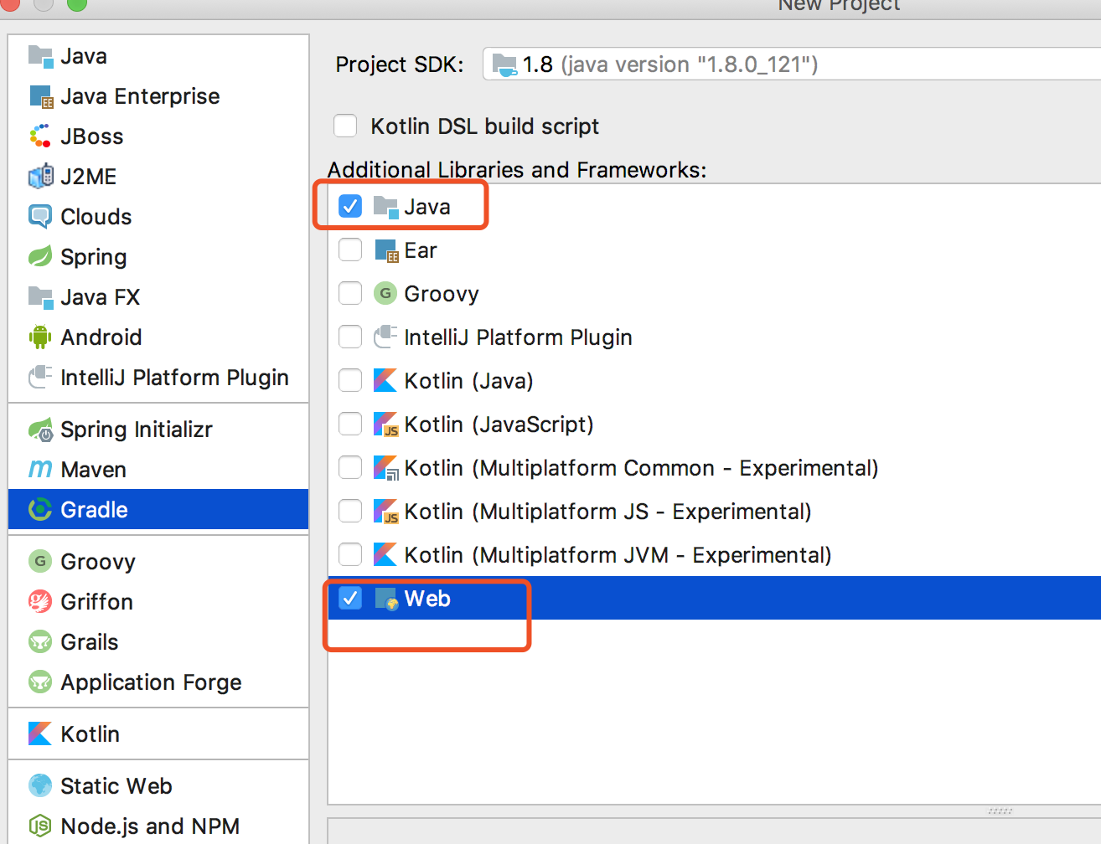Click the splitter grip below framework list
Image resolution: width=1101 pixels, height=844 pixels.
pos(1000,811)
